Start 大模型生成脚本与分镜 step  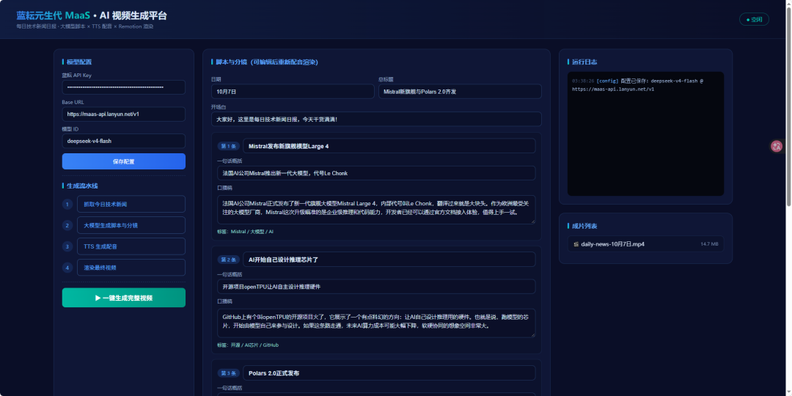pyautogui.click(x=131, y=225)
